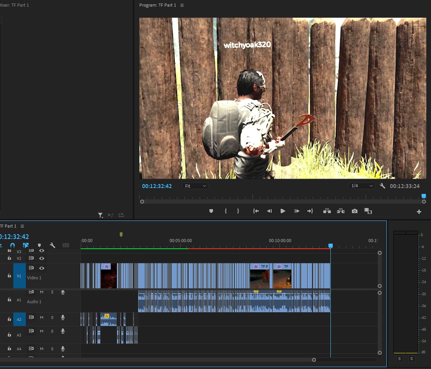Solo track A2
The width and height of the screenshot is (431, 369).
click(x=52, y=318)
